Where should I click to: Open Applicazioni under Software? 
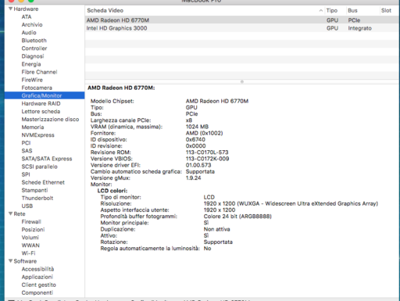(x=37, y=277)
